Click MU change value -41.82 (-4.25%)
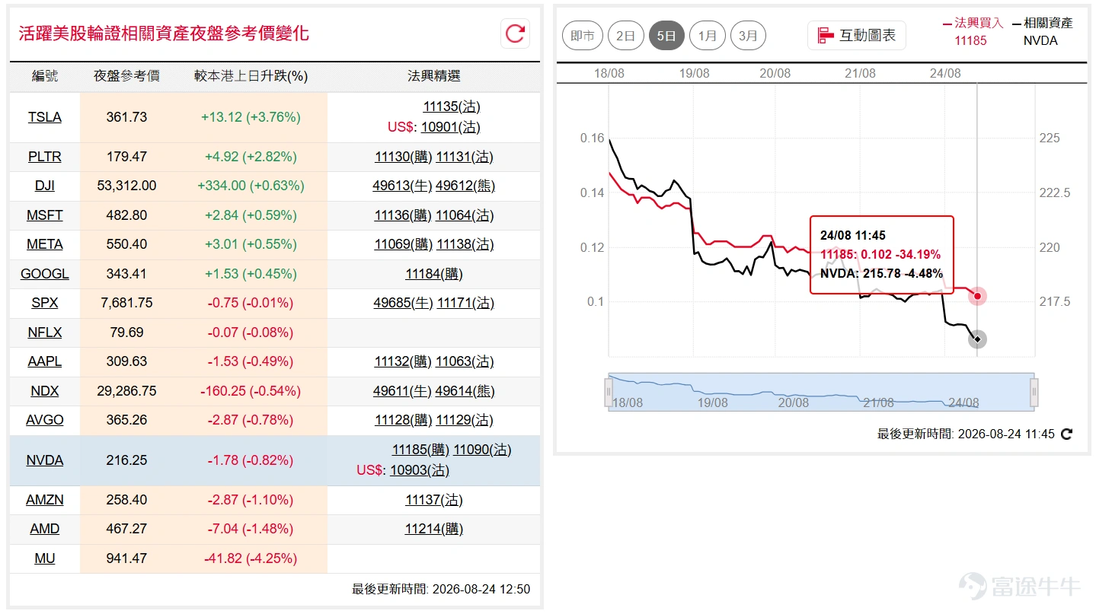The height and width of the screenshot is (614, 1096). 251,558
